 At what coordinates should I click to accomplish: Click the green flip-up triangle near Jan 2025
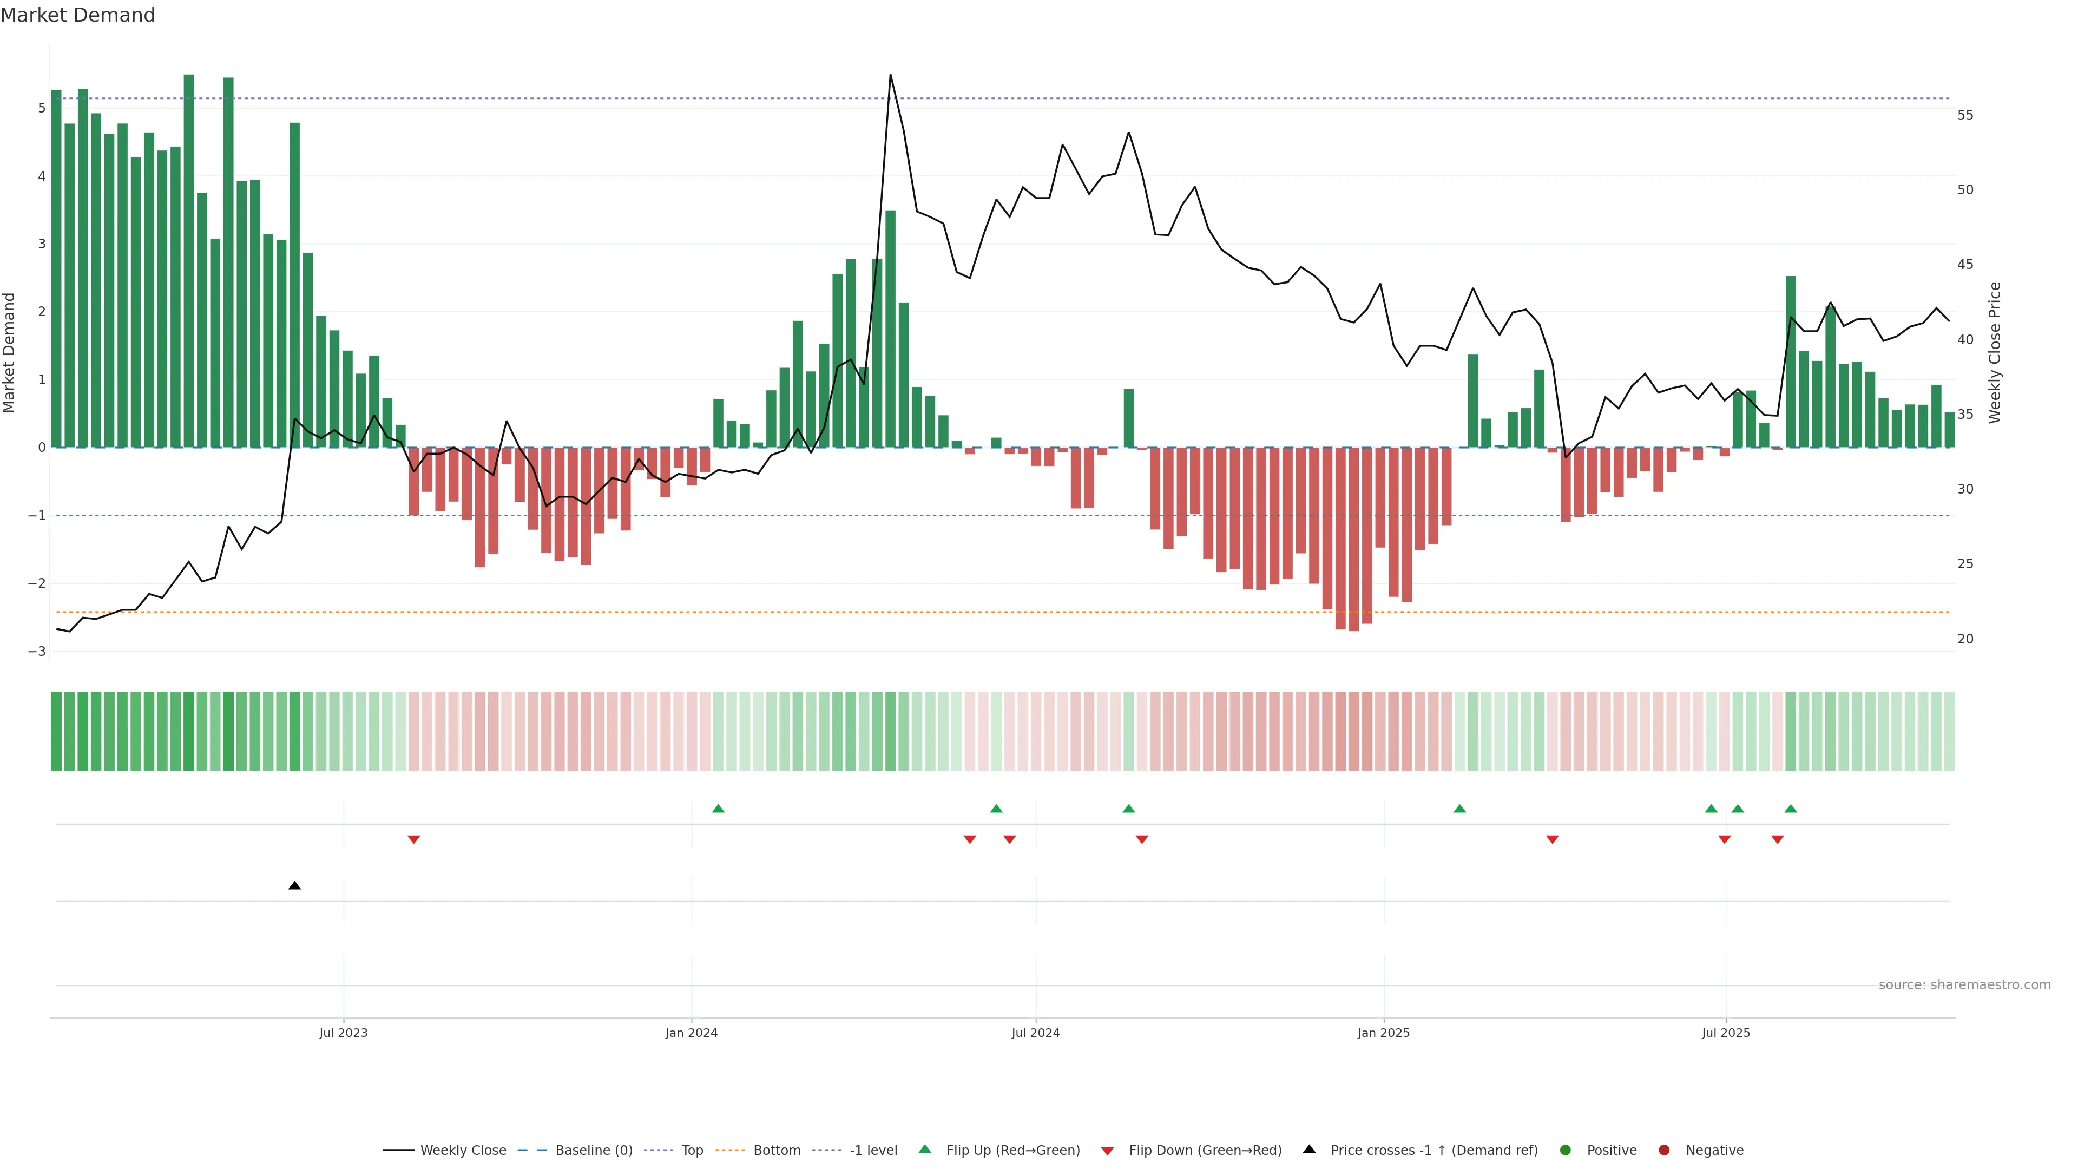(x=1459, y=809)
